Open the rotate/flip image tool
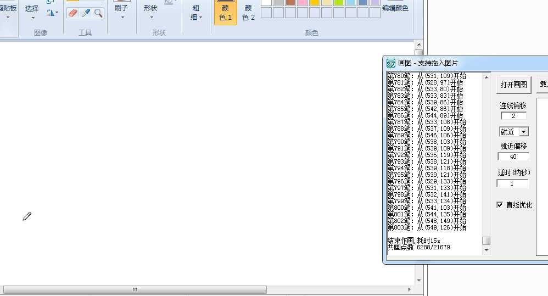548x296 pixels. [x=52, y=13]
